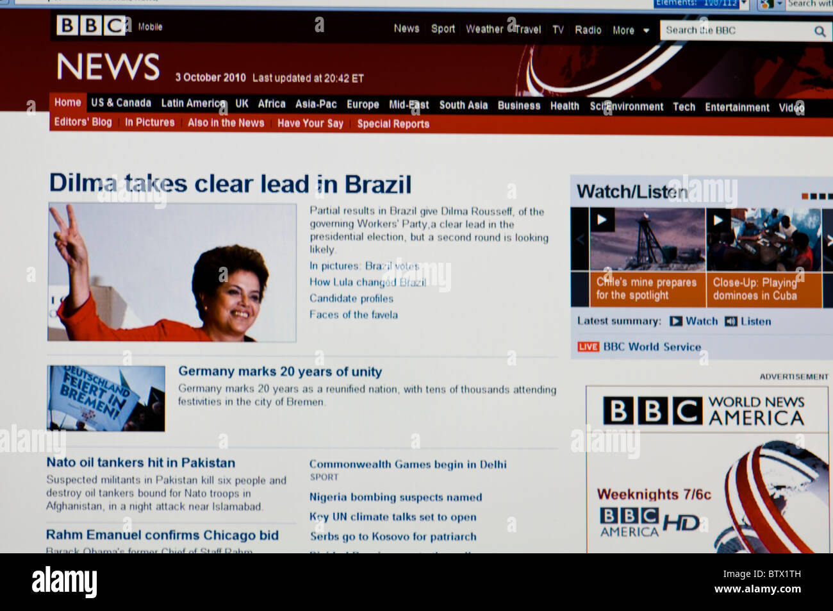The image size is (833, 611).
Task: Open News in the top navigation
Action: tap(406, 29)
